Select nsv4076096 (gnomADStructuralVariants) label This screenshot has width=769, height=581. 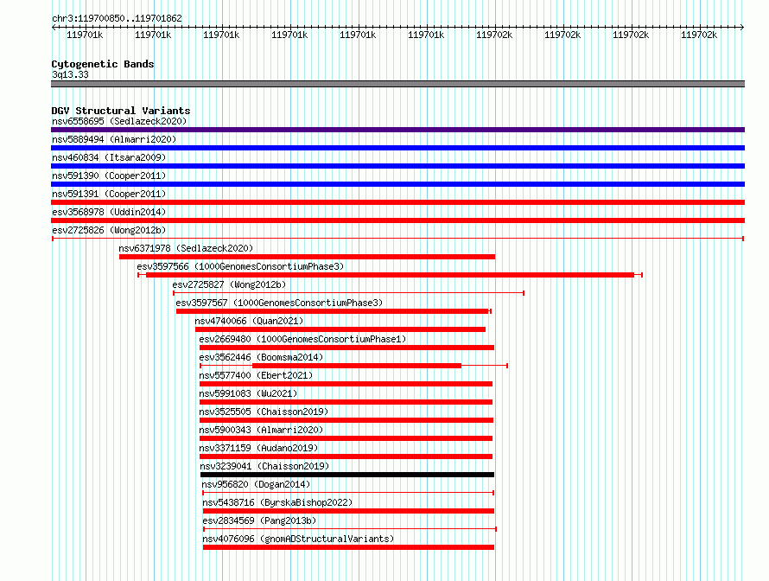298,539
